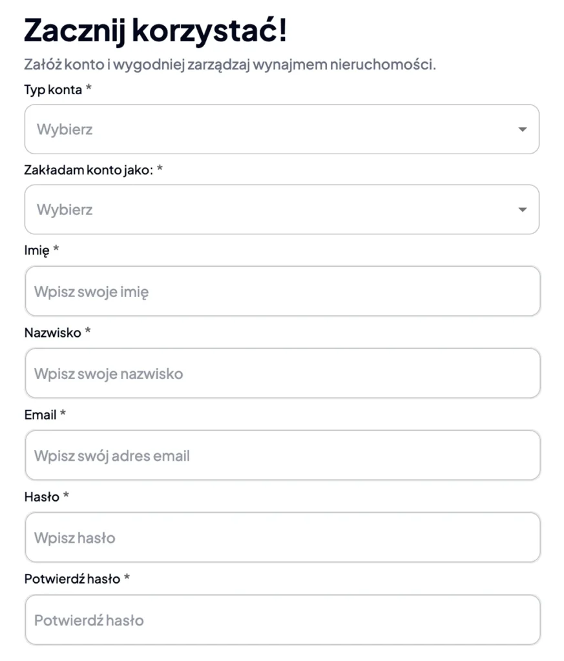This screenshot has height=661, width=564.
Task: Click the Hasło field label
Action: (42, 496)
